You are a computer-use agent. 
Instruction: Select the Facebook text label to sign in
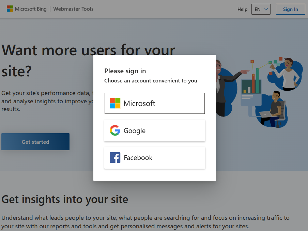click(x=138, y=158)
